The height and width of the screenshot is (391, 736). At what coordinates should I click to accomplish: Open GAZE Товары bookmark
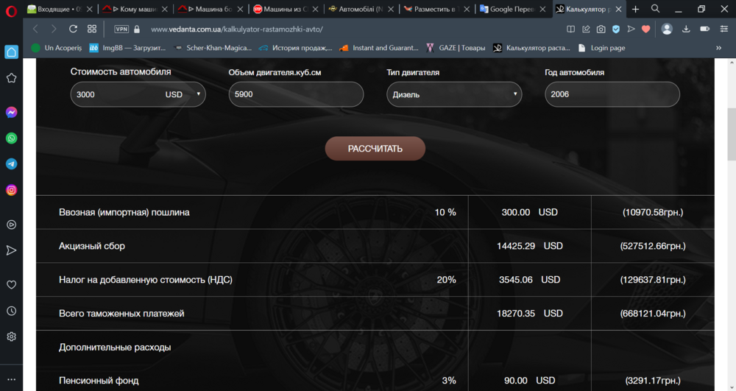[456, 48]
